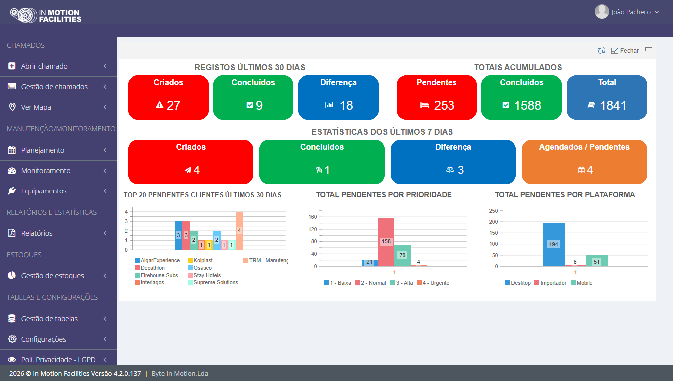The height and width of the screenshot is (382, 673).
Task: Click the Equipamentos plug icon
Action: (12, 191)
